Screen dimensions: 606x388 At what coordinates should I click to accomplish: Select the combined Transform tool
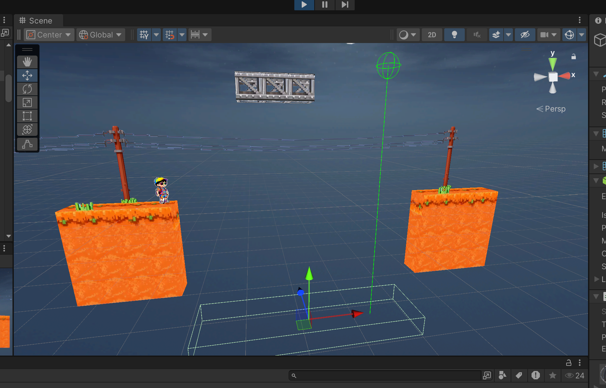27,129
